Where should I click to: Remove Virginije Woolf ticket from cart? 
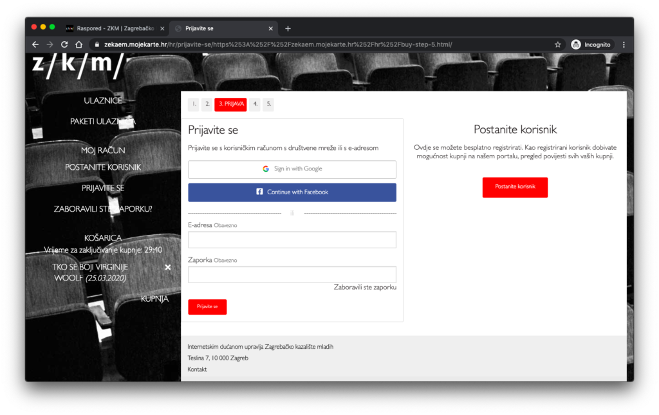(x=168, y=267)
